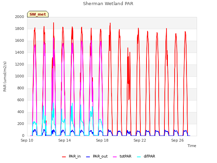Click the 1600 y-axis tick label
This screenshot has width=217, height=163.
tap(20, 41)
